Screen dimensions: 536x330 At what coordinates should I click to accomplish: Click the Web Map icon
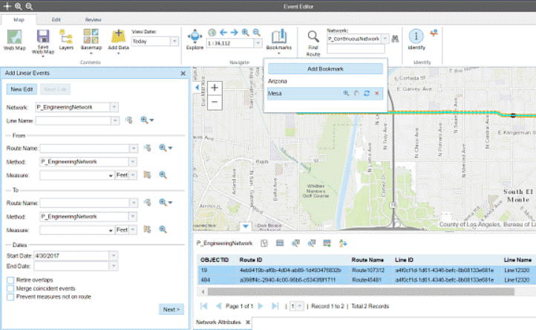(x=13, y=38)
